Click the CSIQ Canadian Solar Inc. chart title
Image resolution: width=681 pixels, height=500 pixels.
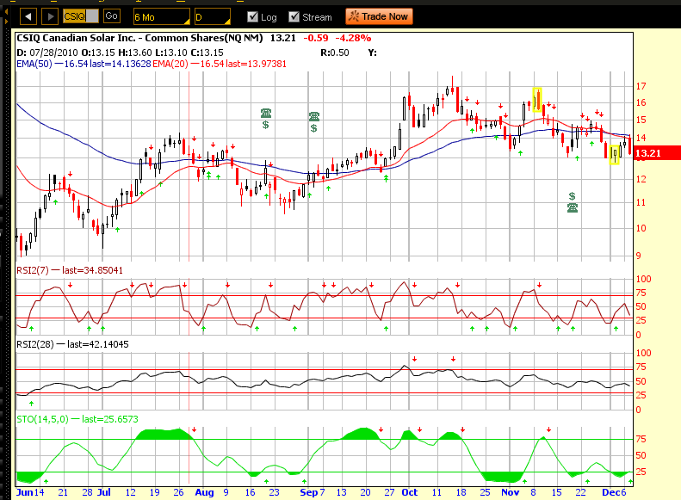point(139,38)
